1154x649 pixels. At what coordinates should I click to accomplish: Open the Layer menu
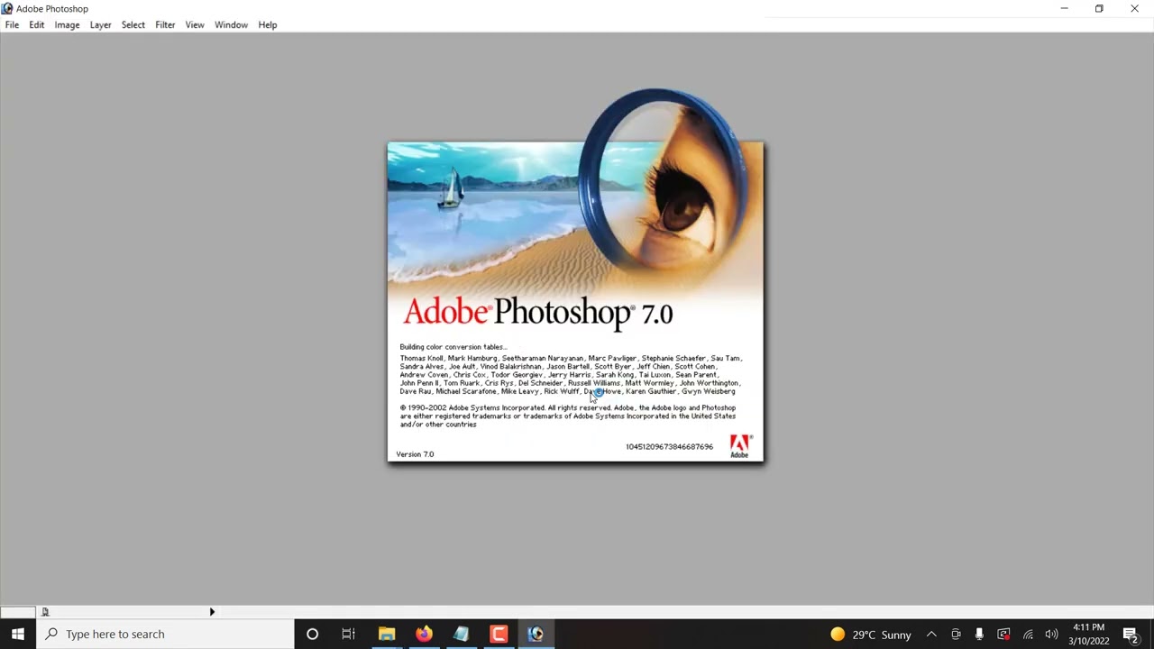point(100,25)
